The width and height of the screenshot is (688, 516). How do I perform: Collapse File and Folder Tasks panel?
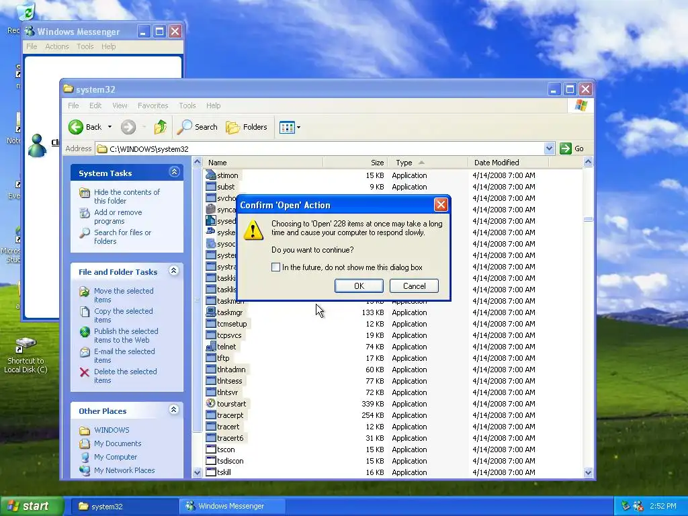174,271
